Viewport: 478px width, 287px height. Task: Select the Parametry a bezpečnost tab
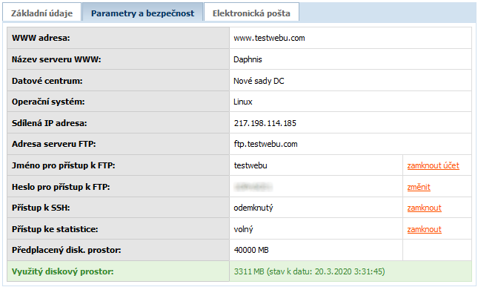tap(142, 13)
